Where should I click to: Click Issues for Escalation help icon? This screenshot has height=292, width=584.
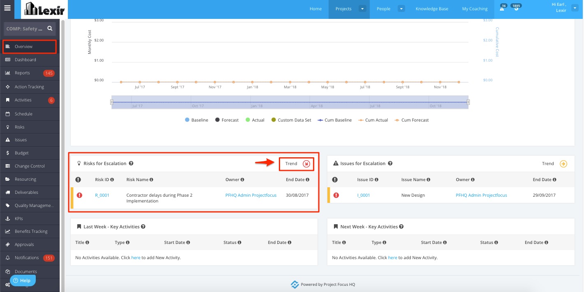[x=390, y=163]
